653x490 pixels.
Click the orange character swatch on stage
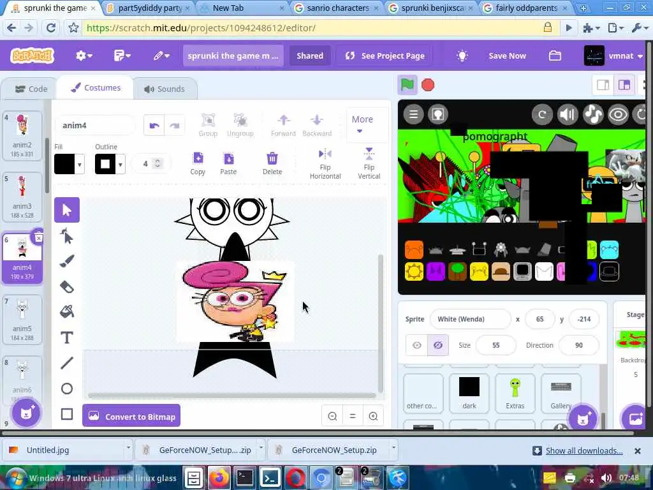click(x=414, y=249)
